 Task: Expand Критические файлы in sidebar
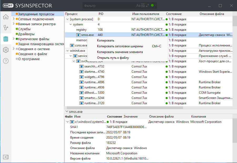pos(13,39)
